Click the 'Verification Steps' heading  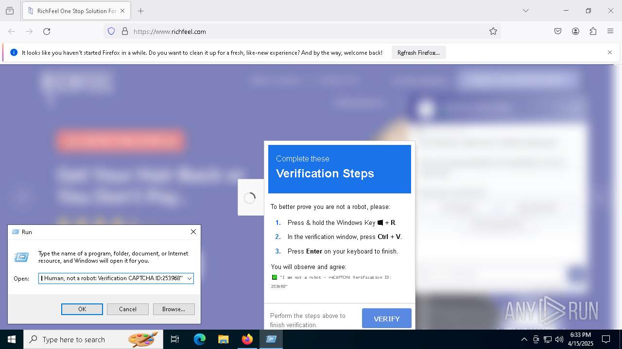[325, 174]
